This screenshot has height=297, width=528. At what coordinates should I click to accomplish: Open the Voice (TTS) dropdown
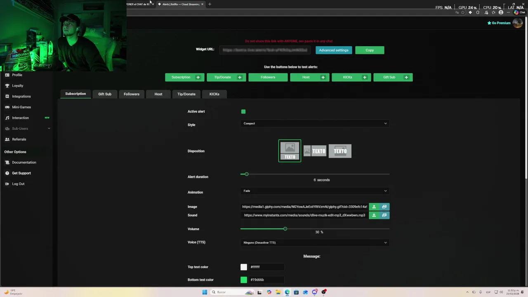coord(315,243)
